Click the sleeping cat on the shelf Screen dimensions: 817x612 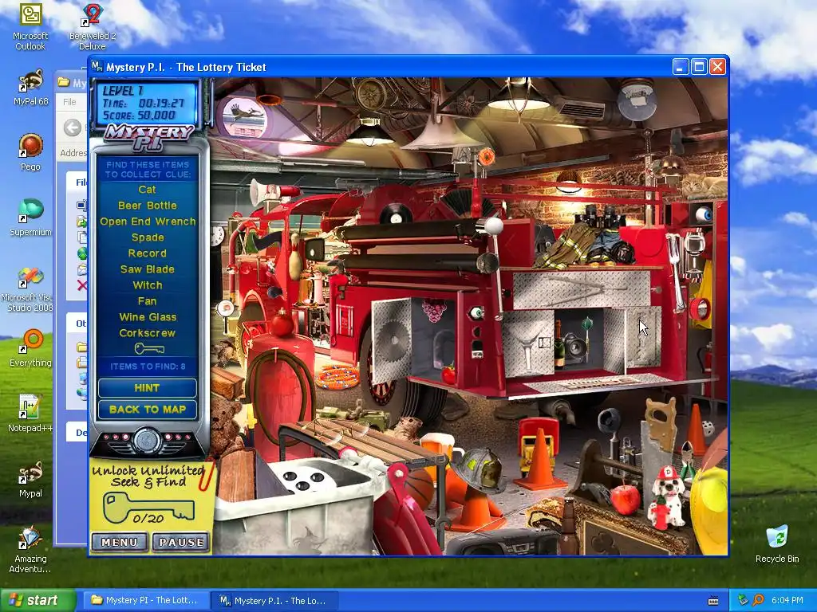[705, 185]
